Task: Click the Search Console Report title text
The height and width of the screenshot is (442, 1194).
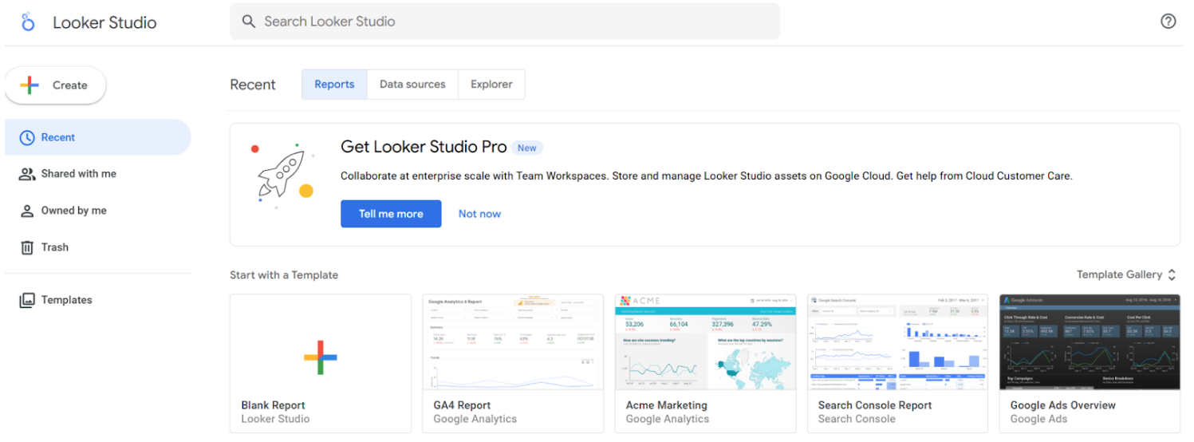Action: [x=875, y=405]
